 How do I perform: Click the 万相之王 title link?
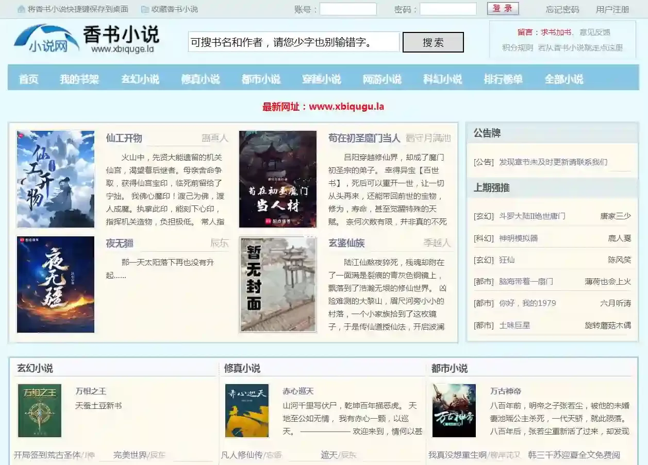pos(91,391)
